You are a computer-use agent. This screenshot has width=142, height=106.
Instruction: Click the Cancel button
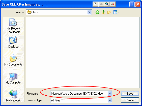point(130,100)
